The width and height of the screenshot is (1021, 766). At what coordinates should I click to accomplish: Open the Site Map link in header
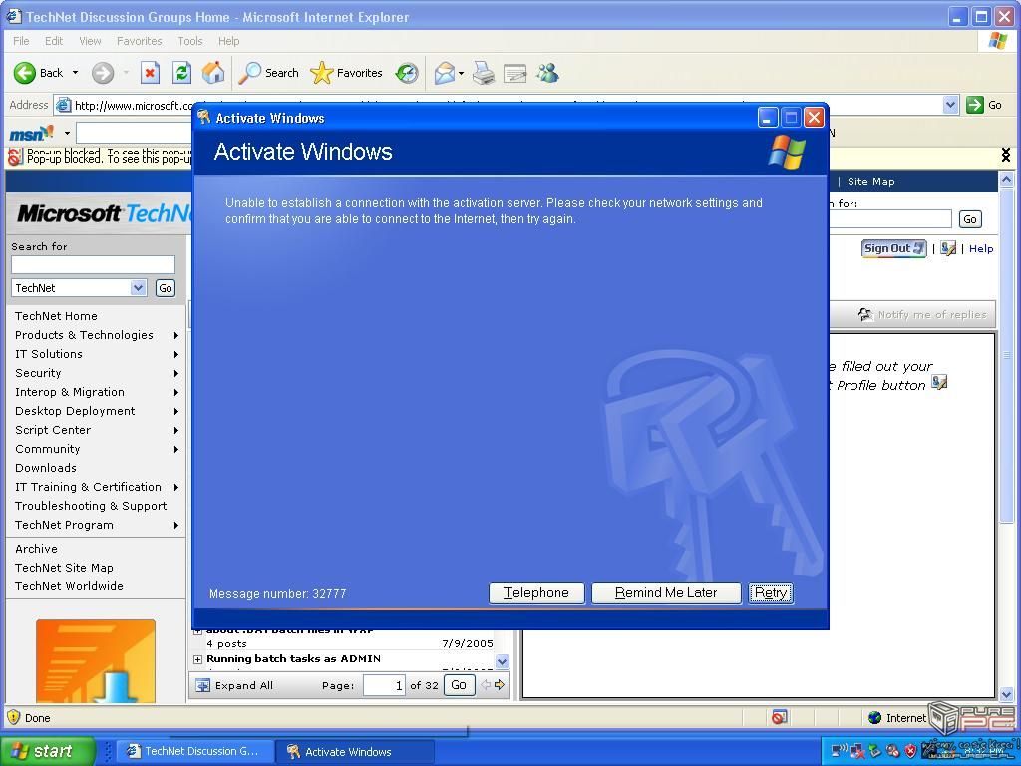pyautogui.click(x=870, y=182)
